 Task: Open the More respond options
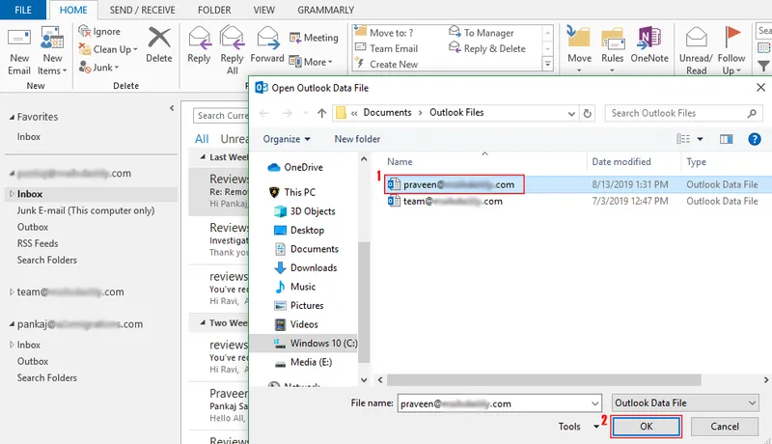(311, 62)
